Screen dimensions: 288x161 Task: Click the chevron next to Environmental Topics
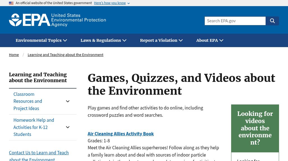65,40
